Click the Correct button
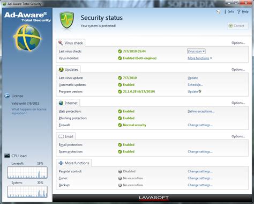Screen dimensions: 254x204 tap(238, 26)
